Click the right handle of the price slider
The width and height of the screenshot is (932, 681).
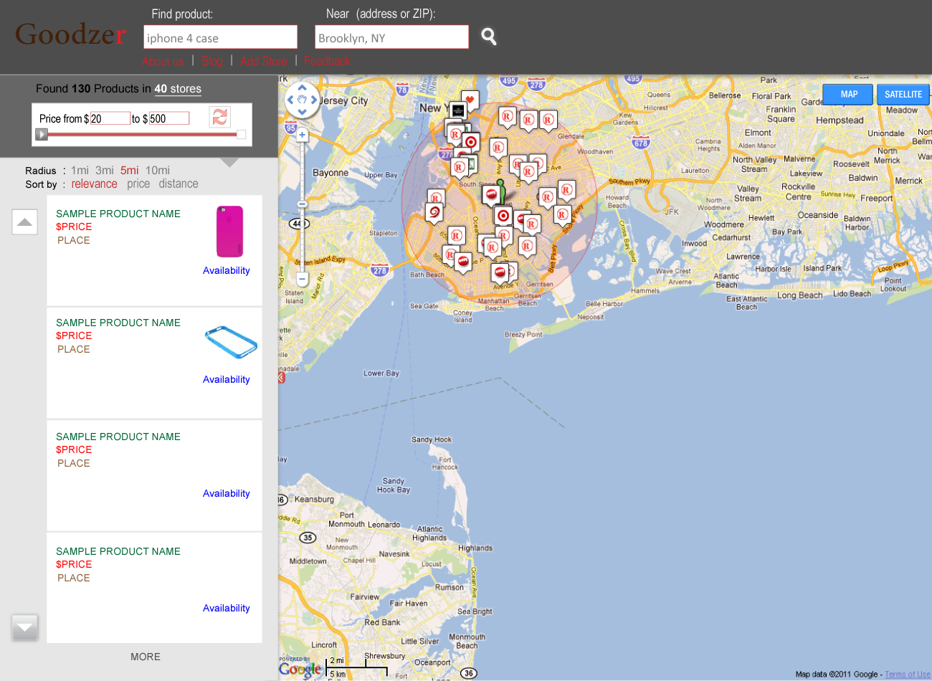pyautogui.click(x=242, y=134)
